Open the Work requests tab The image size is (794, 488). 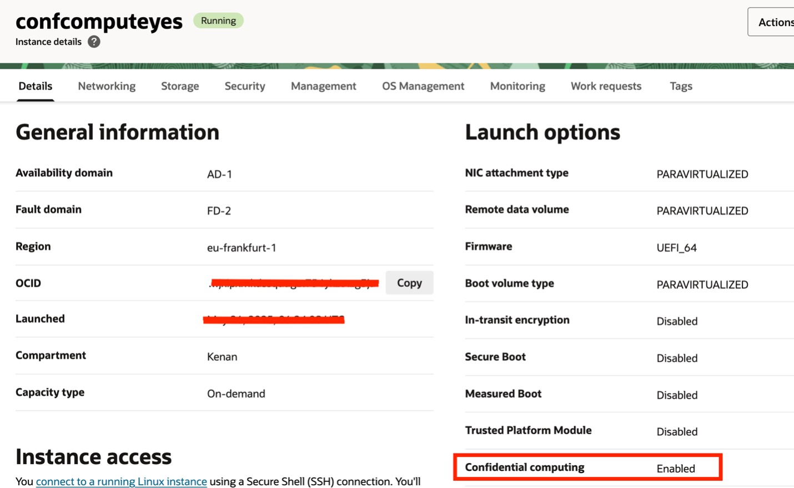coord(606,86)
